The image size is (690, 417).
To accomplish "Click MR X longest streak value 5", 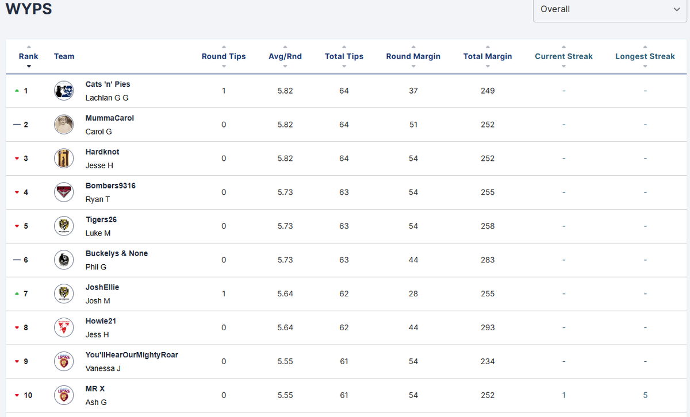I will (x=645, y=396).
